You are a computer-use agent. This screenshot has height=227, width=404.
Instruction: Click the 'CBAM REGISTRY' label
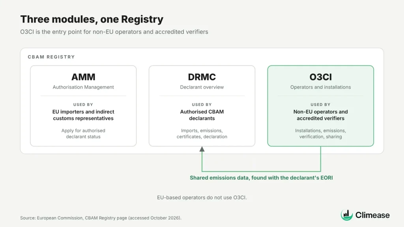click(x=51, y=57)
